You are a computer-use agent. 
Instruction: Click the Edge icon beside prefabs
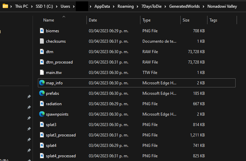pos(42,93)
